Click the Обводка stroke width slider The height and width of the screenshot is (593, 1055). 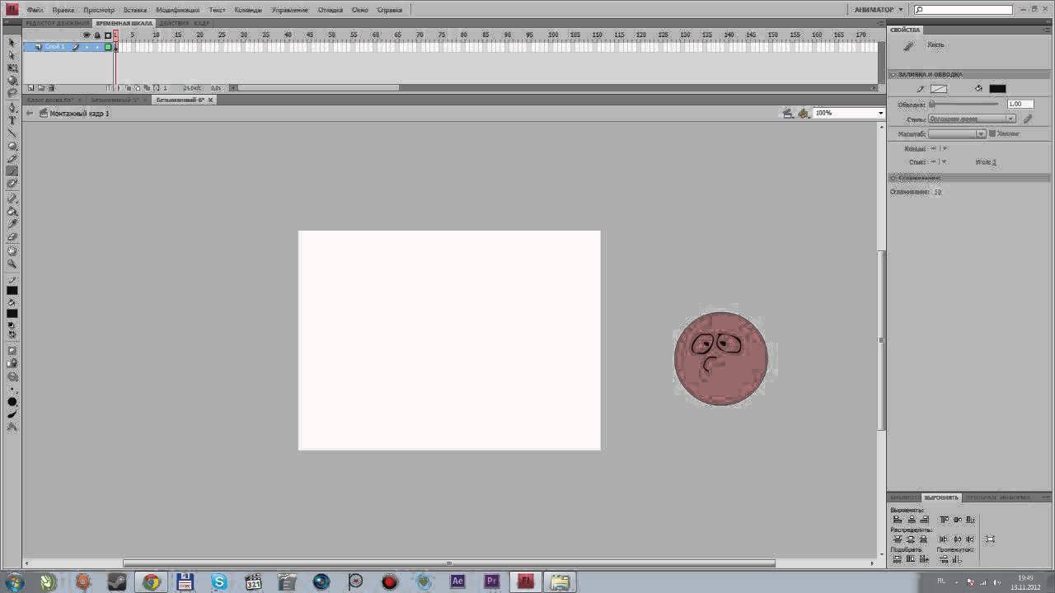(964, 105)
